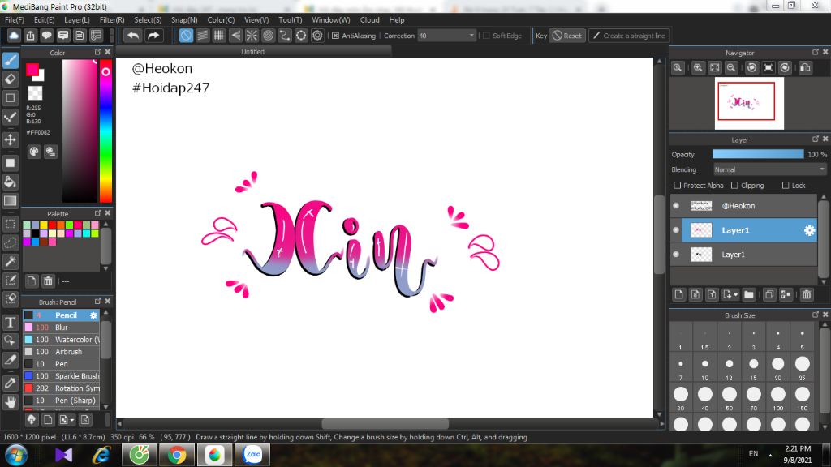The width and height of the screenshot is (831, 467).
Task: Enable crisscross grid snap
Action: 219,36
